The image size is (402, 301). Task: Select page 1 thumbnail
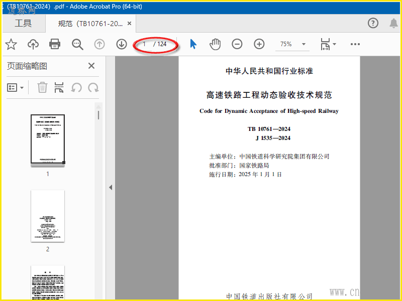pos(48,139)
